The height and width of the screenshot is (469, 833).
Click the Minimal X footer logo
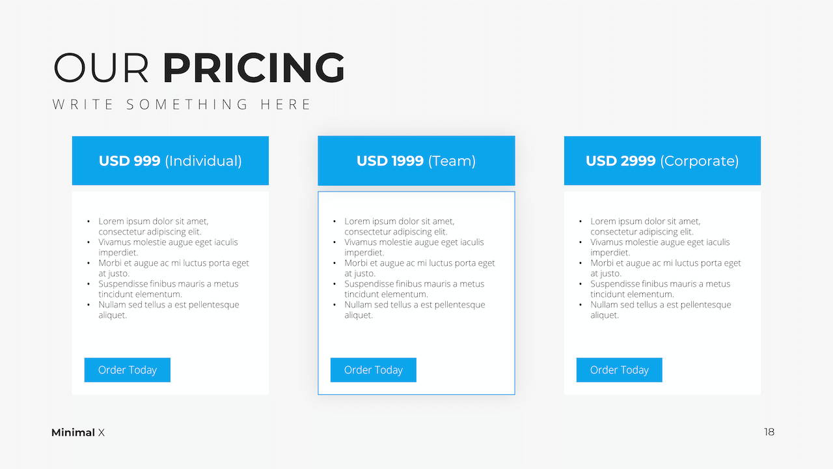[78, 433]
